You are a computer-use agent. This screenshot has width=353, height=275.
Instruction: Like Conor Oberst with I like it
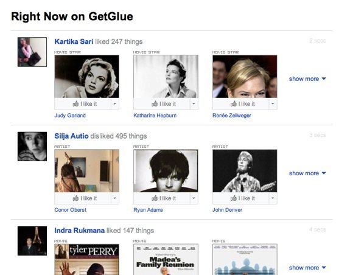[83, 198]
